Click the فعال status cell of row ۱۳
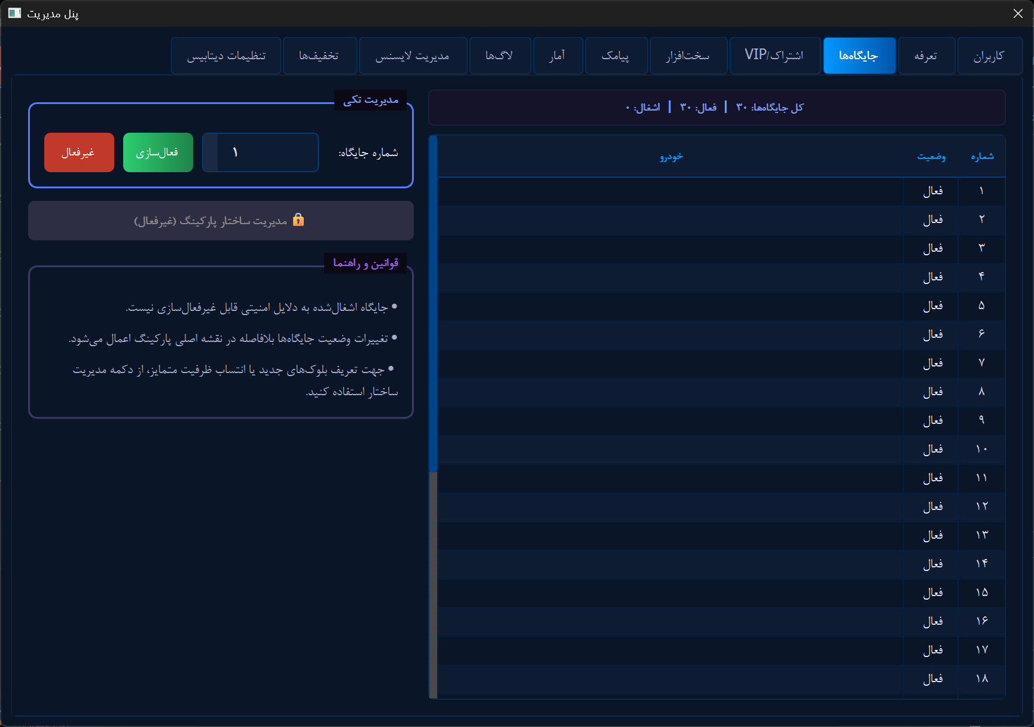This screenshot has width=1034, height=727. [x=931, y=535]
